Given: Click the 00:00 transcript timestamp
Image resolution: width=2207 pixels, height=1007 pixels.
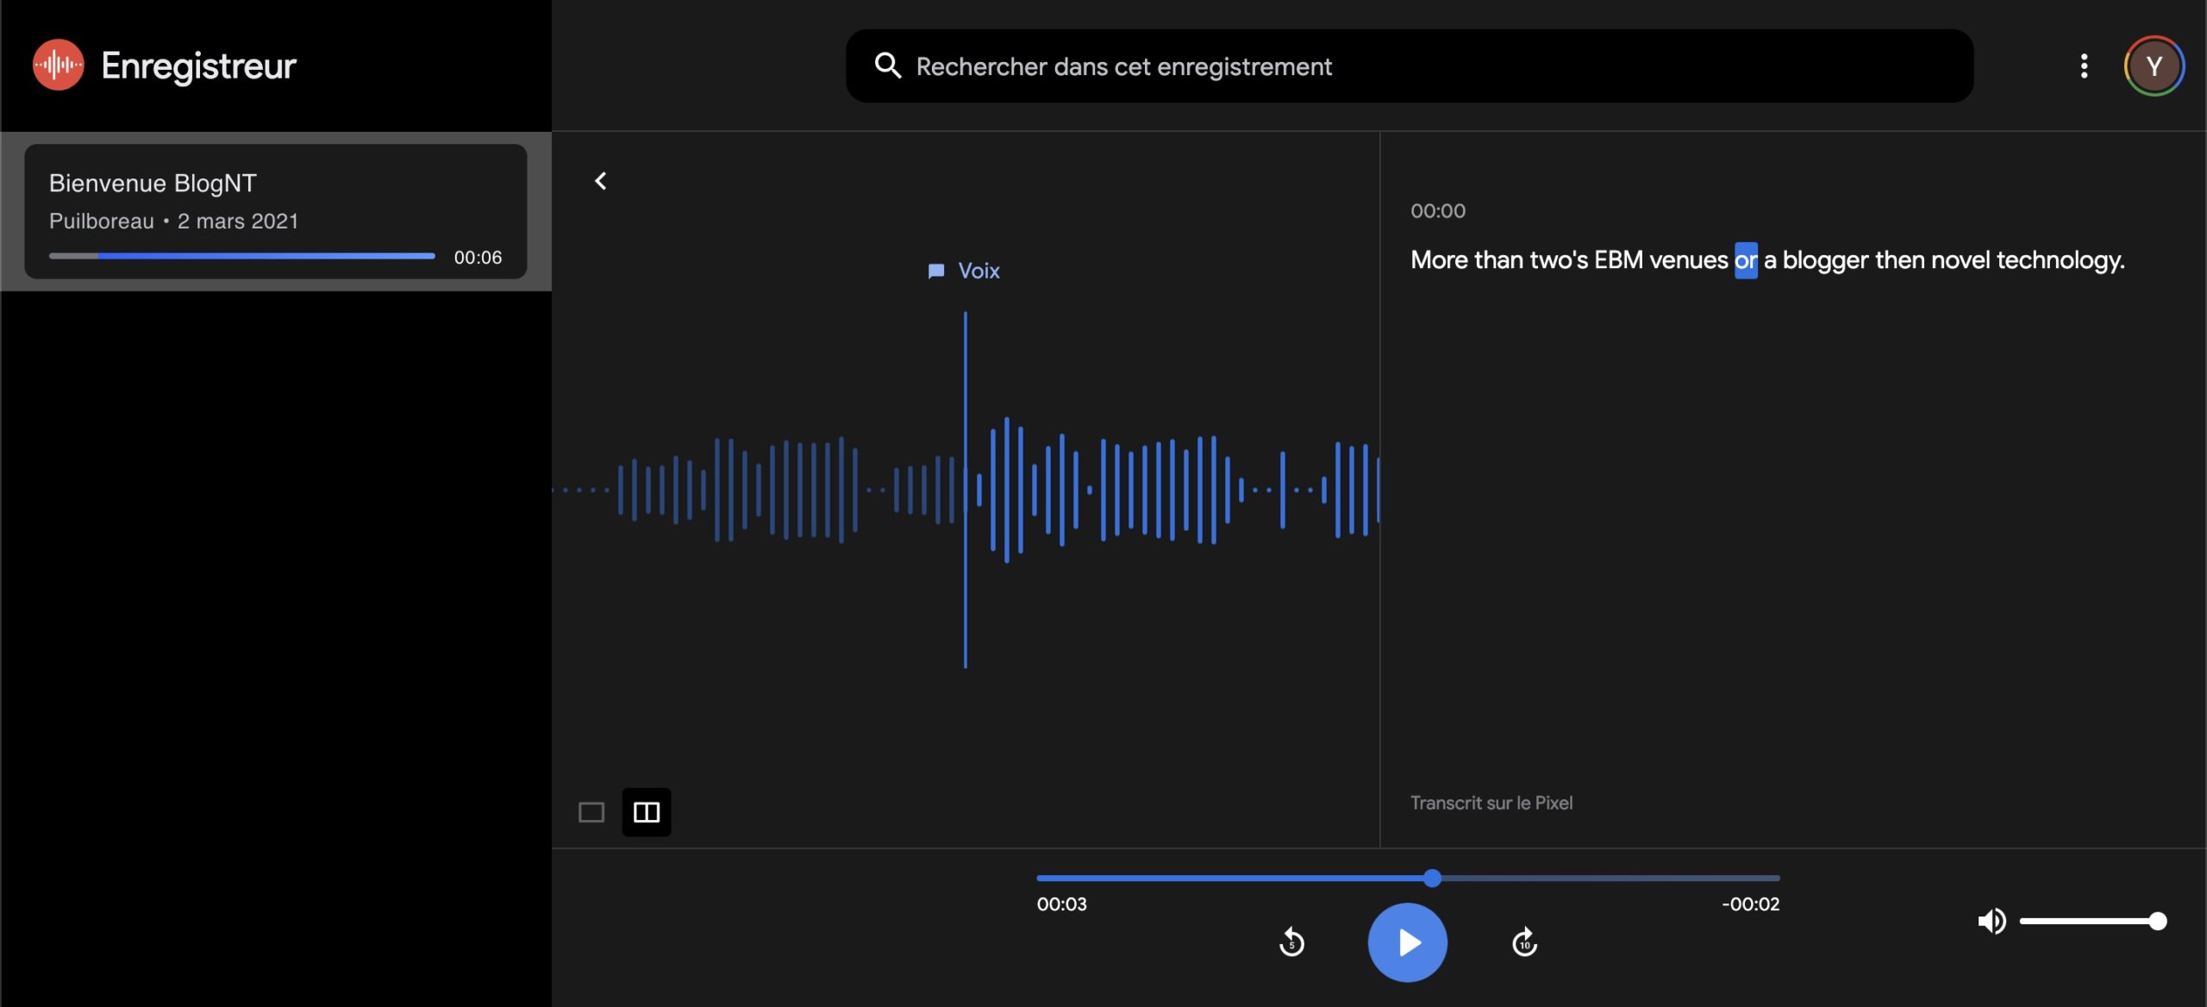Looking at the screenshot, I should pos(1437,211).
